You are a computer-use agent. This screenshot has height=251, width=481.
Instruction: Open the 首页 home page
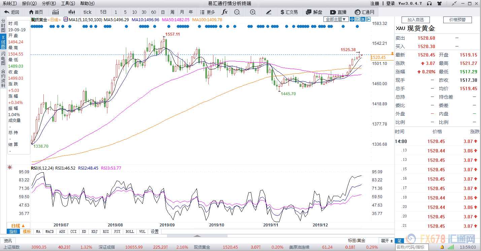[x=36, y=12]
